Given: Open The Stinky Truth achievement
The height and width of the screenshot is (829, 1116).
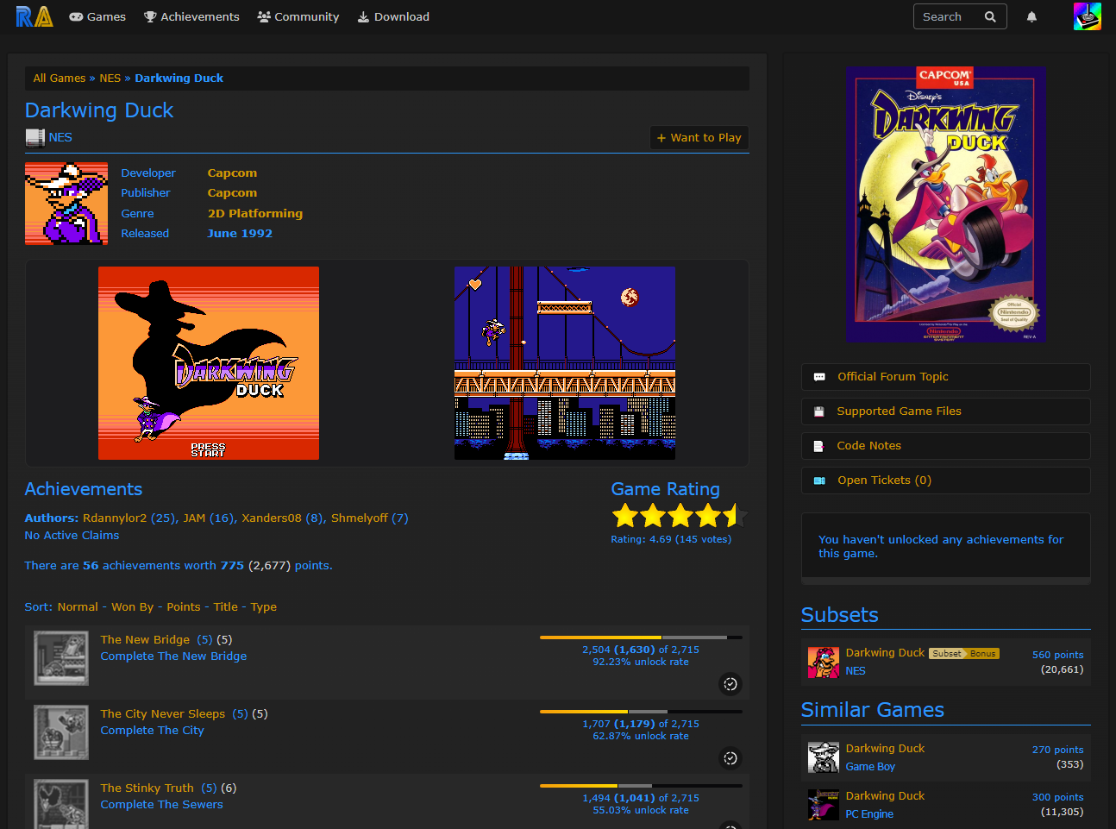Looking at the screenshot, I should click(x=147, y=788).
